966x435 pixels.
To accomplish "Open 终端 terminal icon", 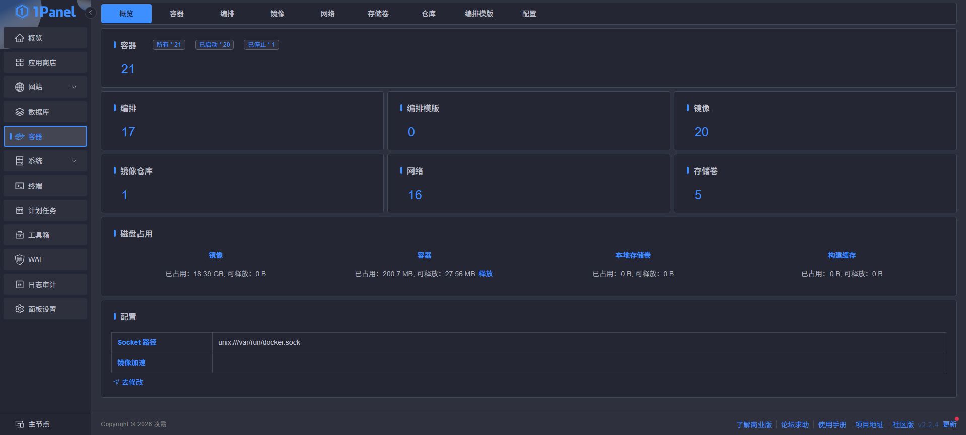I will tap(20, 186).
